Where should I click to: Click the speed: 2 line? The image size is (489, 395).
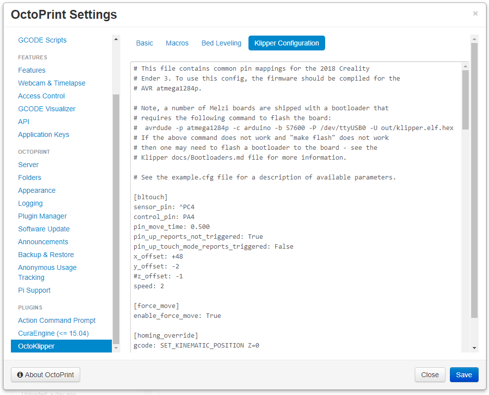pos(149,286)
